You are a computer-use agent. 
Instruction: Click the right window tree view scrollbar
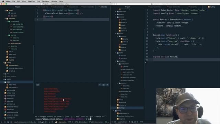[144, 59]
